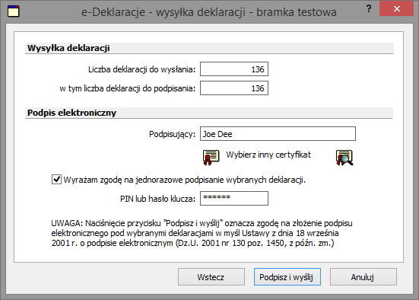Click the Podpisujący field showing Joe Dee
The width and height of the screenshot is (419, 300).
[278, 133]
